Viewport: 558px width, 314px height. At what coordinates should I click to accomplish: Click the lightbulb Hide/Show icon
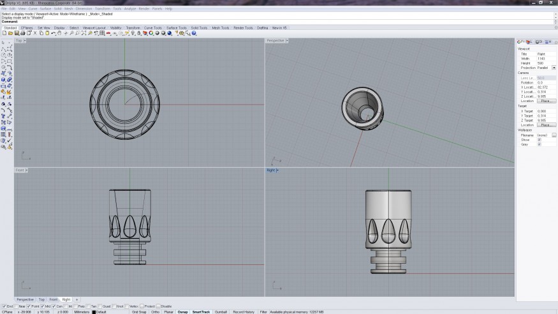133,33
